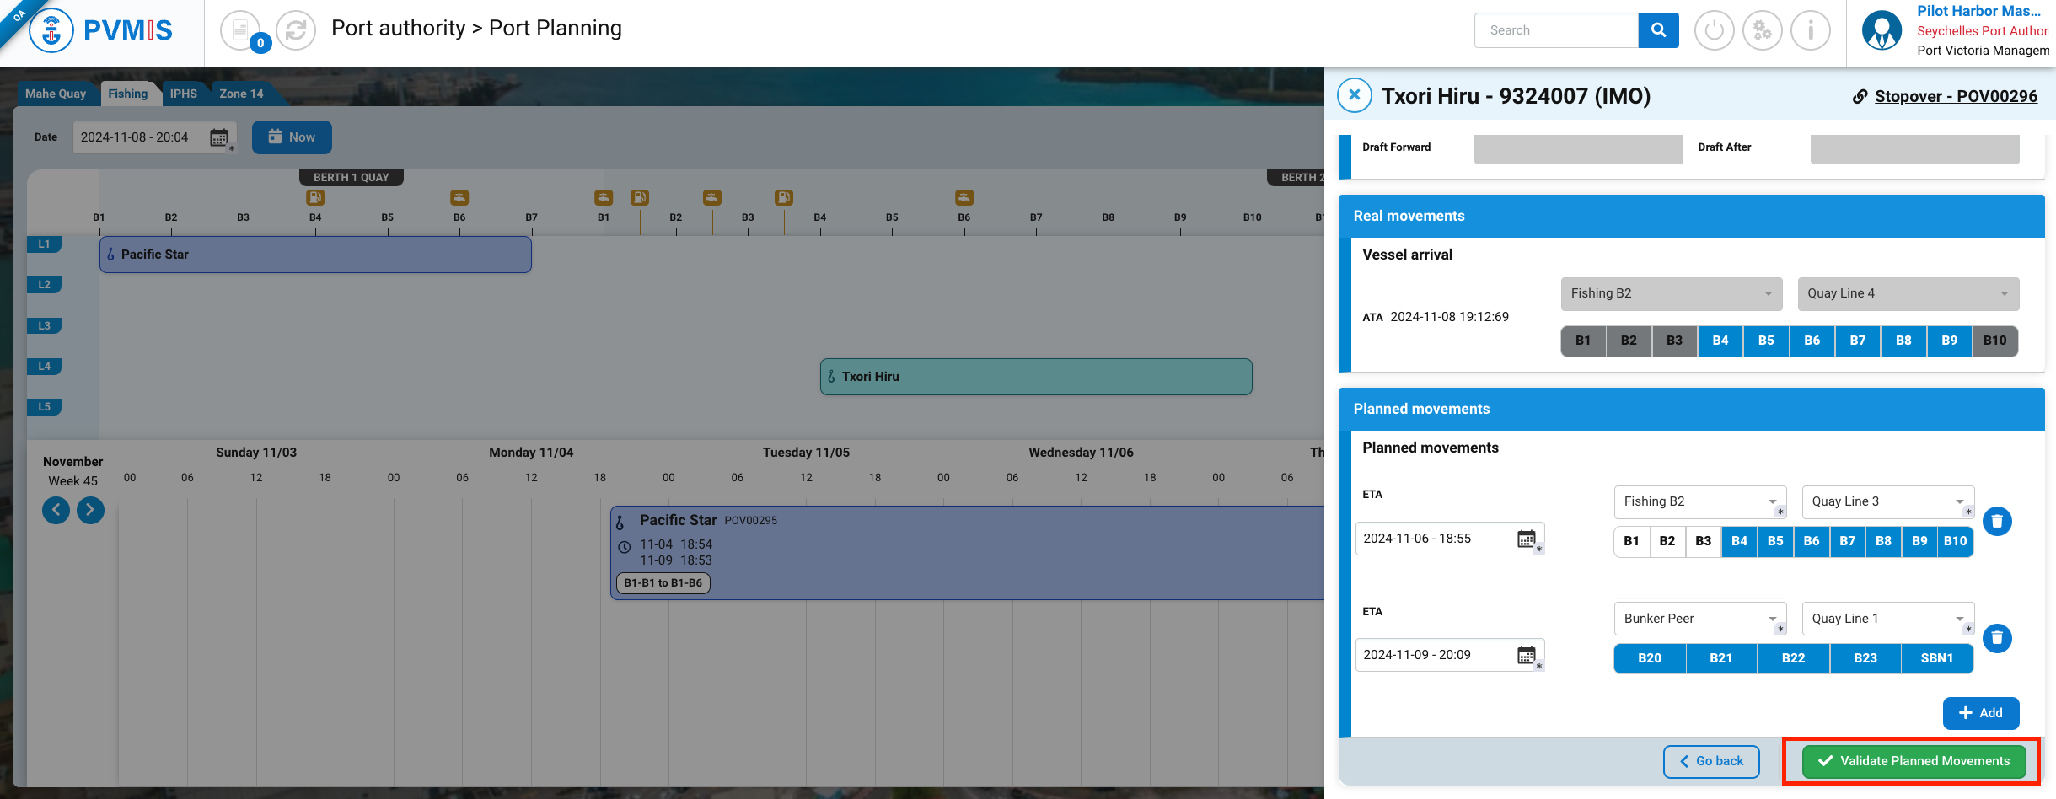Viewport: 2056px width, 799px height.
Task: Click the search magnifier button
Action: 1658,30
